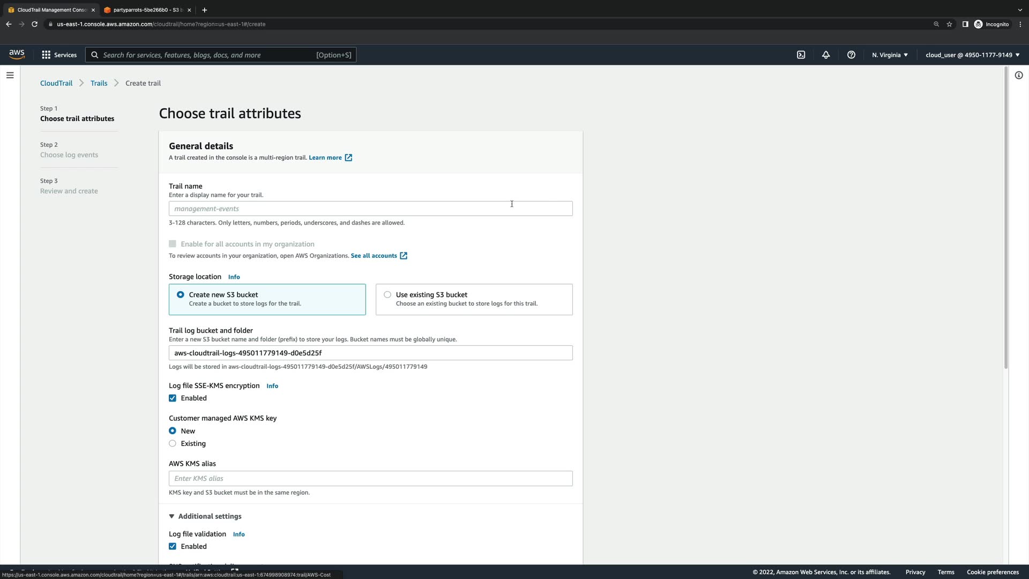Open the Services grid menu

point(59,55)
